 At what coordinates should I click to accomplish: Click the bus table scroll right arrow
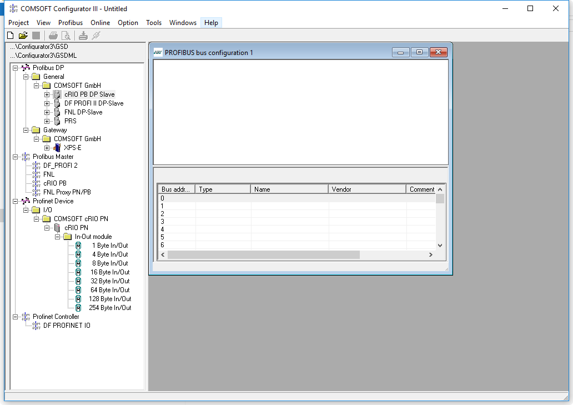tap(431, 255)
